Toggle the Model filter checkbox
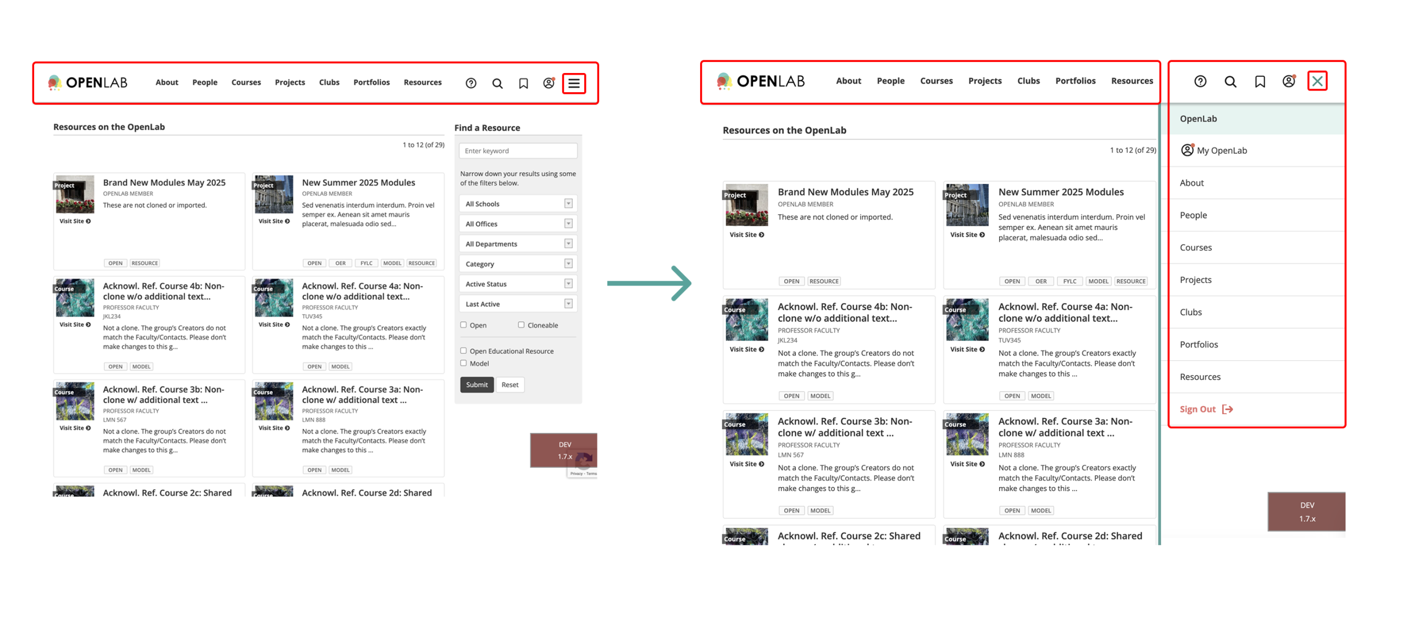Viewport: 1407px width, 621px height. (x=463, y=363)
